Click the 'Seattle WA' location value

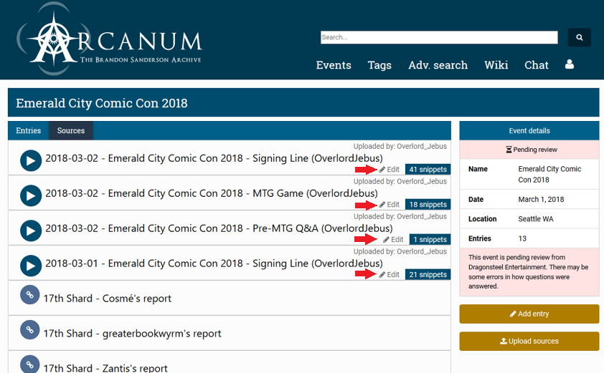pyautogui.click(x=535, y=219)
